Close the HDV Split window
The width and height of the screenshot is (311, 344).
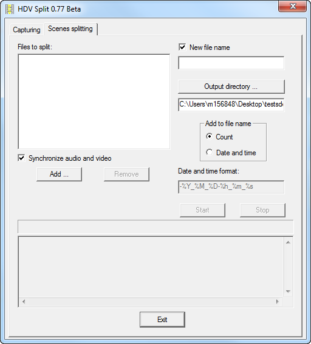(292, 6)
